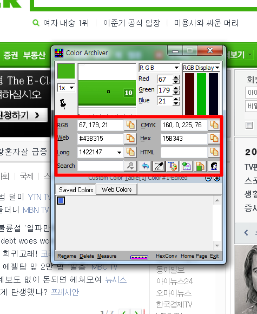Click in the Red value field

164,79
